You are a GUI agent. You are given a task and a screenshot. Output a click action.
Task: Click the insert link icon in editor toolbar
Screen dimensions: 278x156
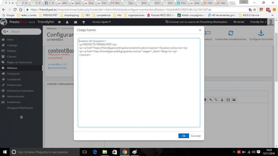point(211,100)
